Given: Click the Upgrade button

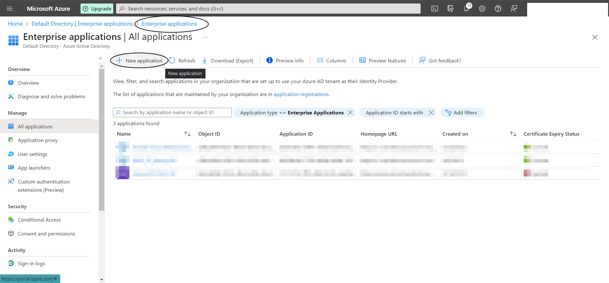Looking at the screenshot, I should (97, 9).
